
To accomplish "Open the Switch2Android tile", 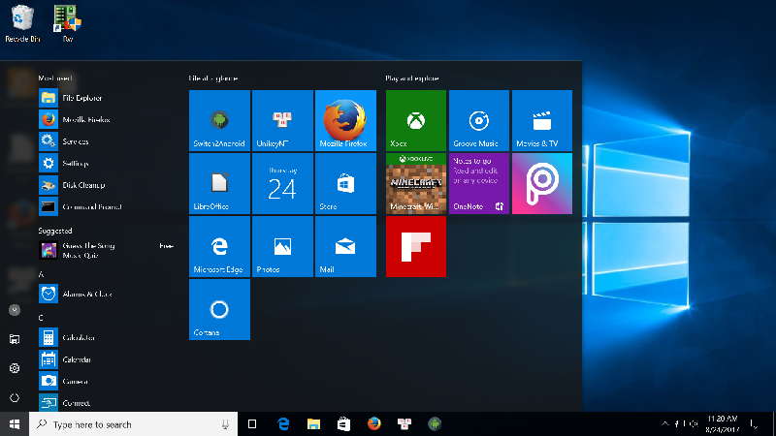I will (x=219, y=120).
